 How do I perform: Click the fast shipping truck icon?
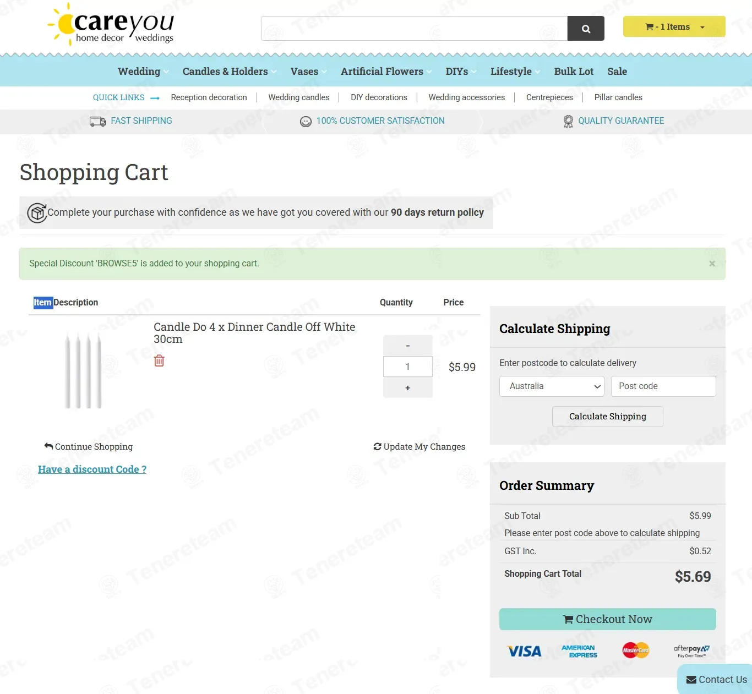(97, 122)
